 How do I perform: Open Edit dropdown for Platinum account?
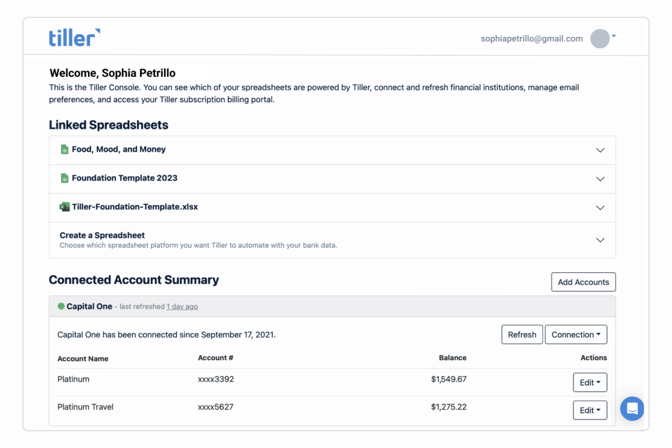(x=590, y=382)
